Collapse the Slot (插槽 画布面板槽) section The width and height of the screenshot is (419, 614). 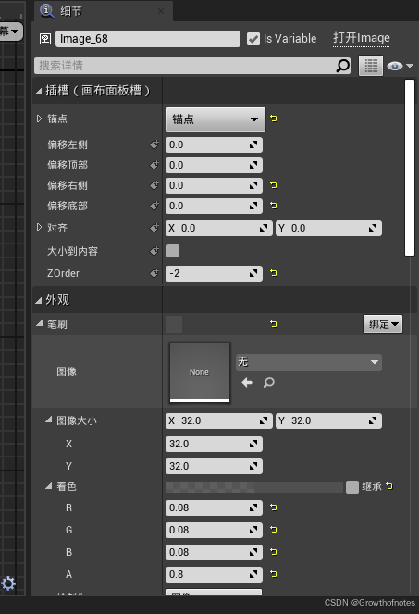coord(38,92)
